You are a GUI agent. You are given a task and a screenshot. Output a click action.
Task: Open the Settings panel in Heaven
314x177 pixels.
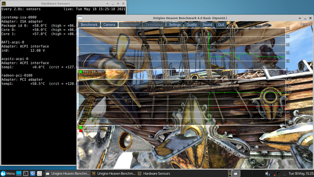[174, 25]
